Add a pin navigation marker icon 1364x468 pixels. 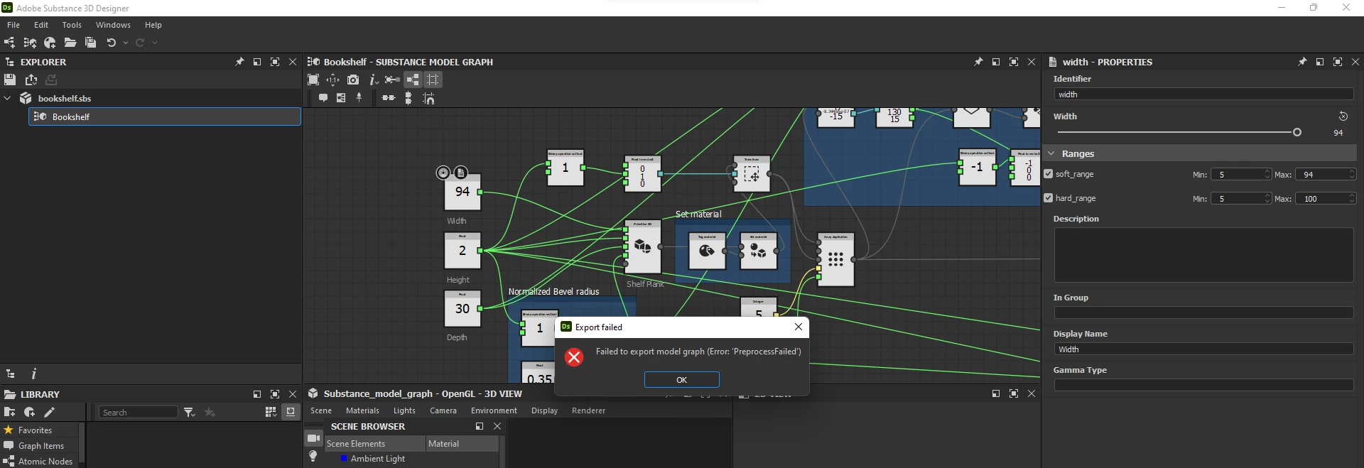[x=359, y=98]
